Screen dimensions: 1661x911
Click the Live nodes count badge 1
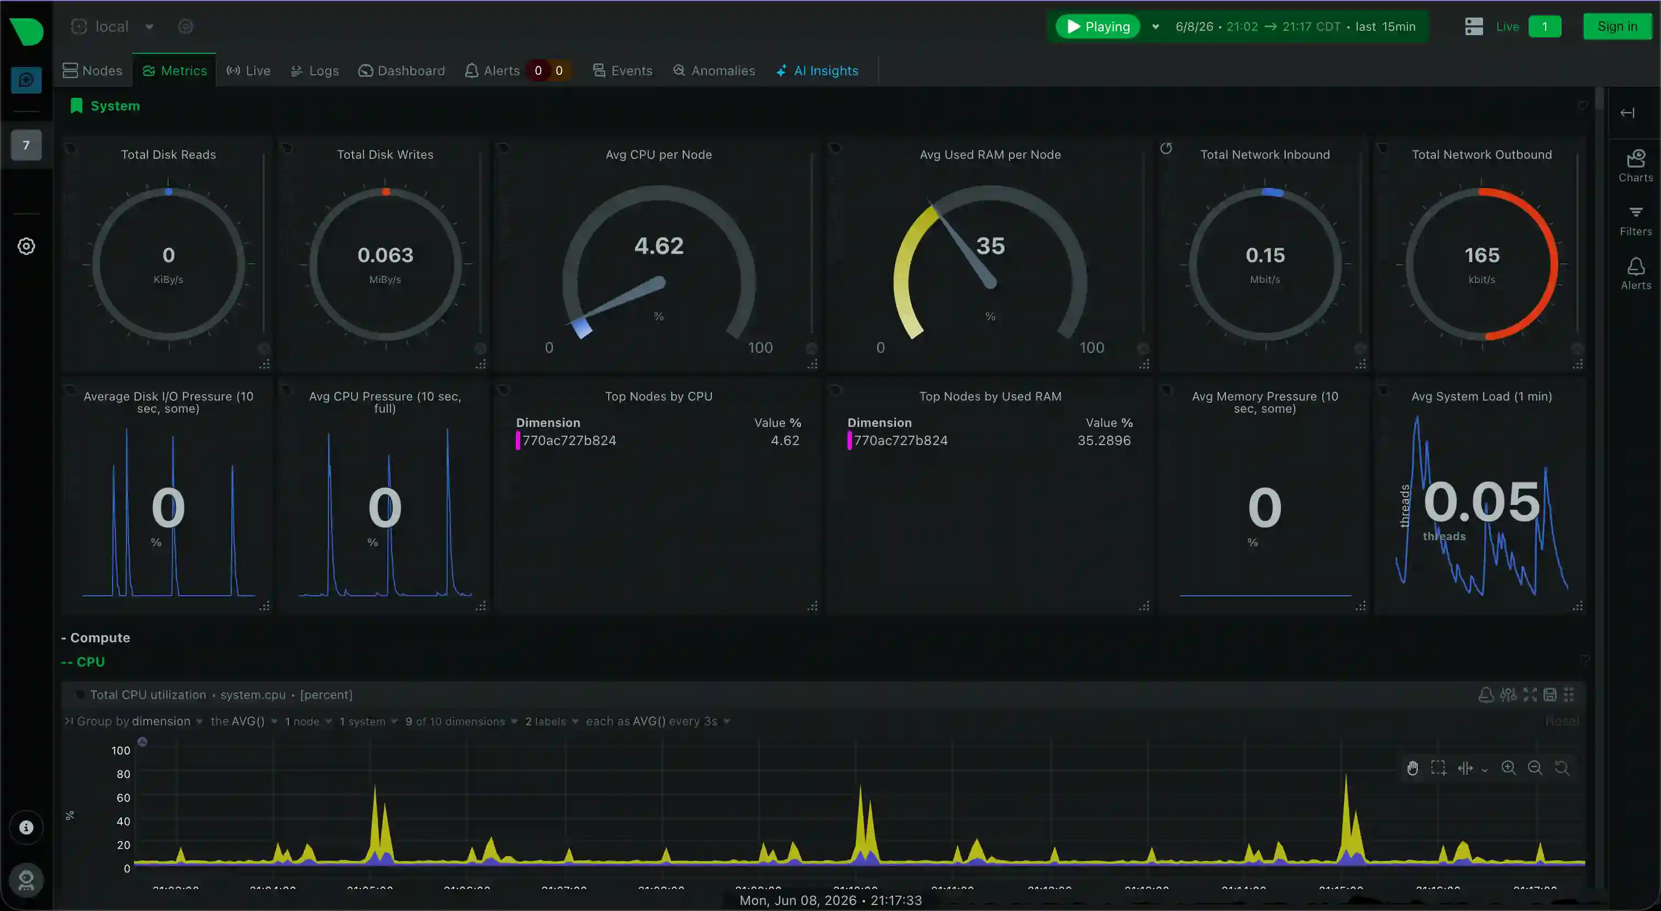point(1545,26)
